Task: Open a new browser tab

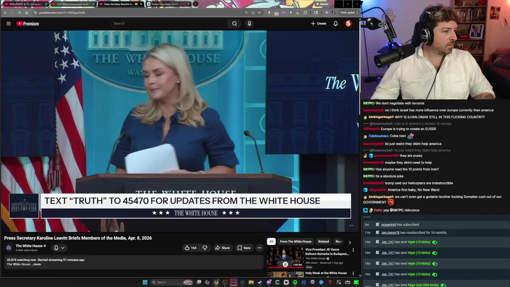Action: 196,4
